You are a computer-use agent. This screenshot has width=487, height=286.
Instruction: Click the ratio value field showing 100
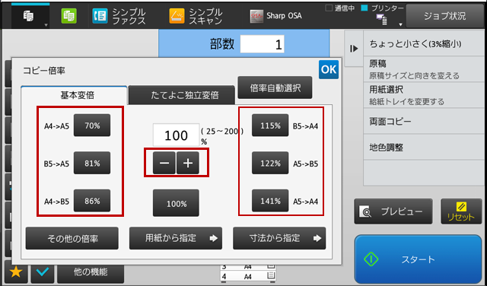coord(176,135)
